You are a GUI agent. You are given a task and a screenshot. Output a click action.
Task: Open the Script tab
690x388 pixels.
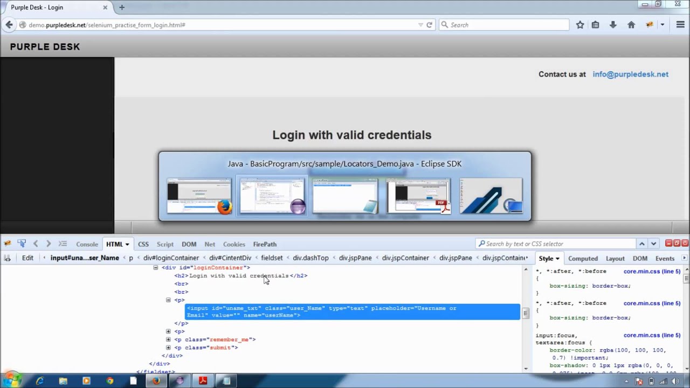[165, 245]
